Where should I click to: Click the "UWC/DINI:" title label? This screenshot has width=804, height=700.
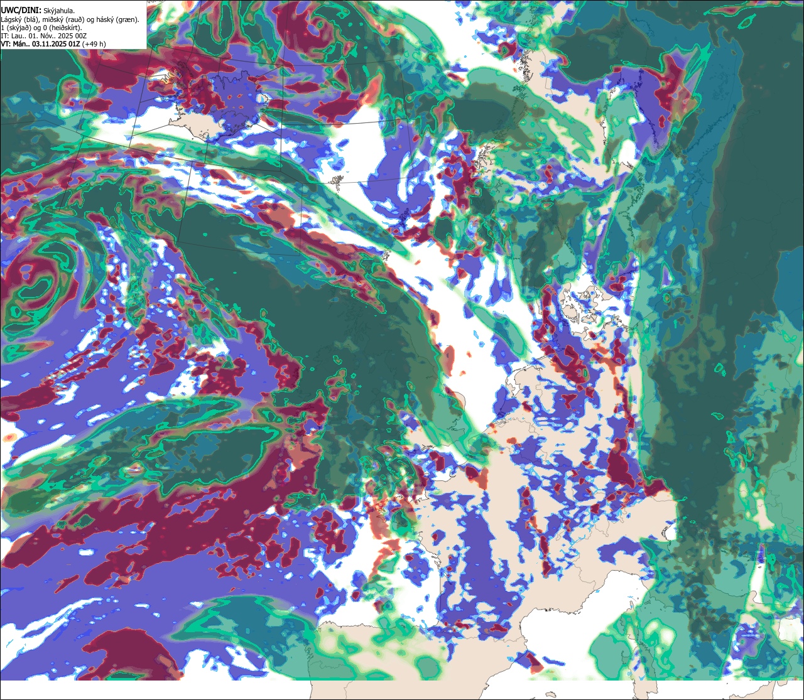point(21,11)
